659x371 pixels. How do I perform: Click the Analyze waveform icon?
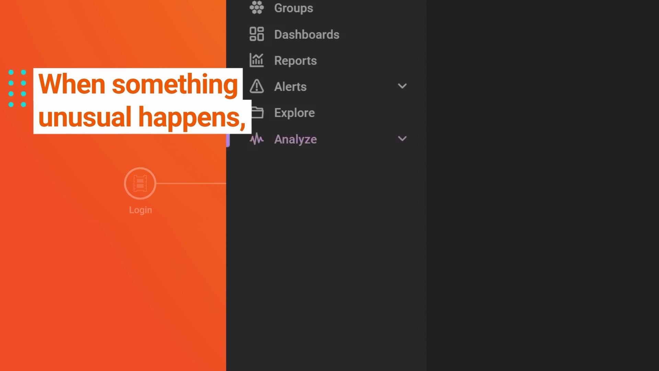(257, 139)
